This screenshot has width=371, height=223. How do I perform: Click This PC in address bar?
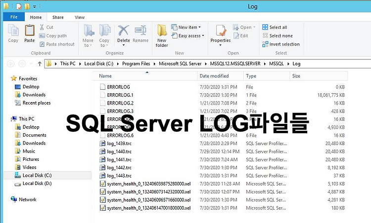(68, 64)
